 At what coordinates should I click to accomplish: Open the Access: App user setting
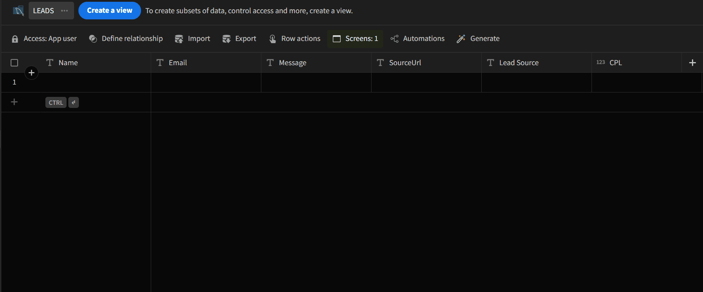[44, 39]
